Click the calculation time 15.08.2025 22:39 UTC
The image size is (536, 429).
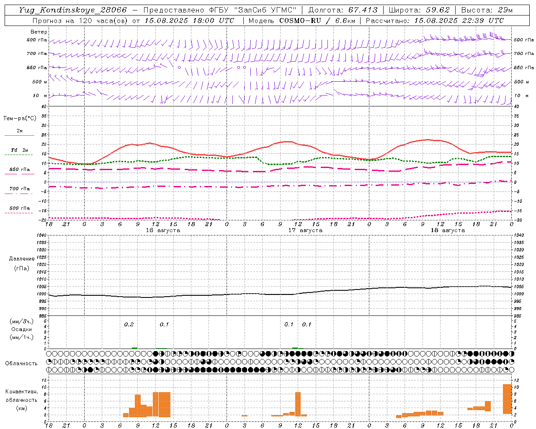tap(459, 21)
